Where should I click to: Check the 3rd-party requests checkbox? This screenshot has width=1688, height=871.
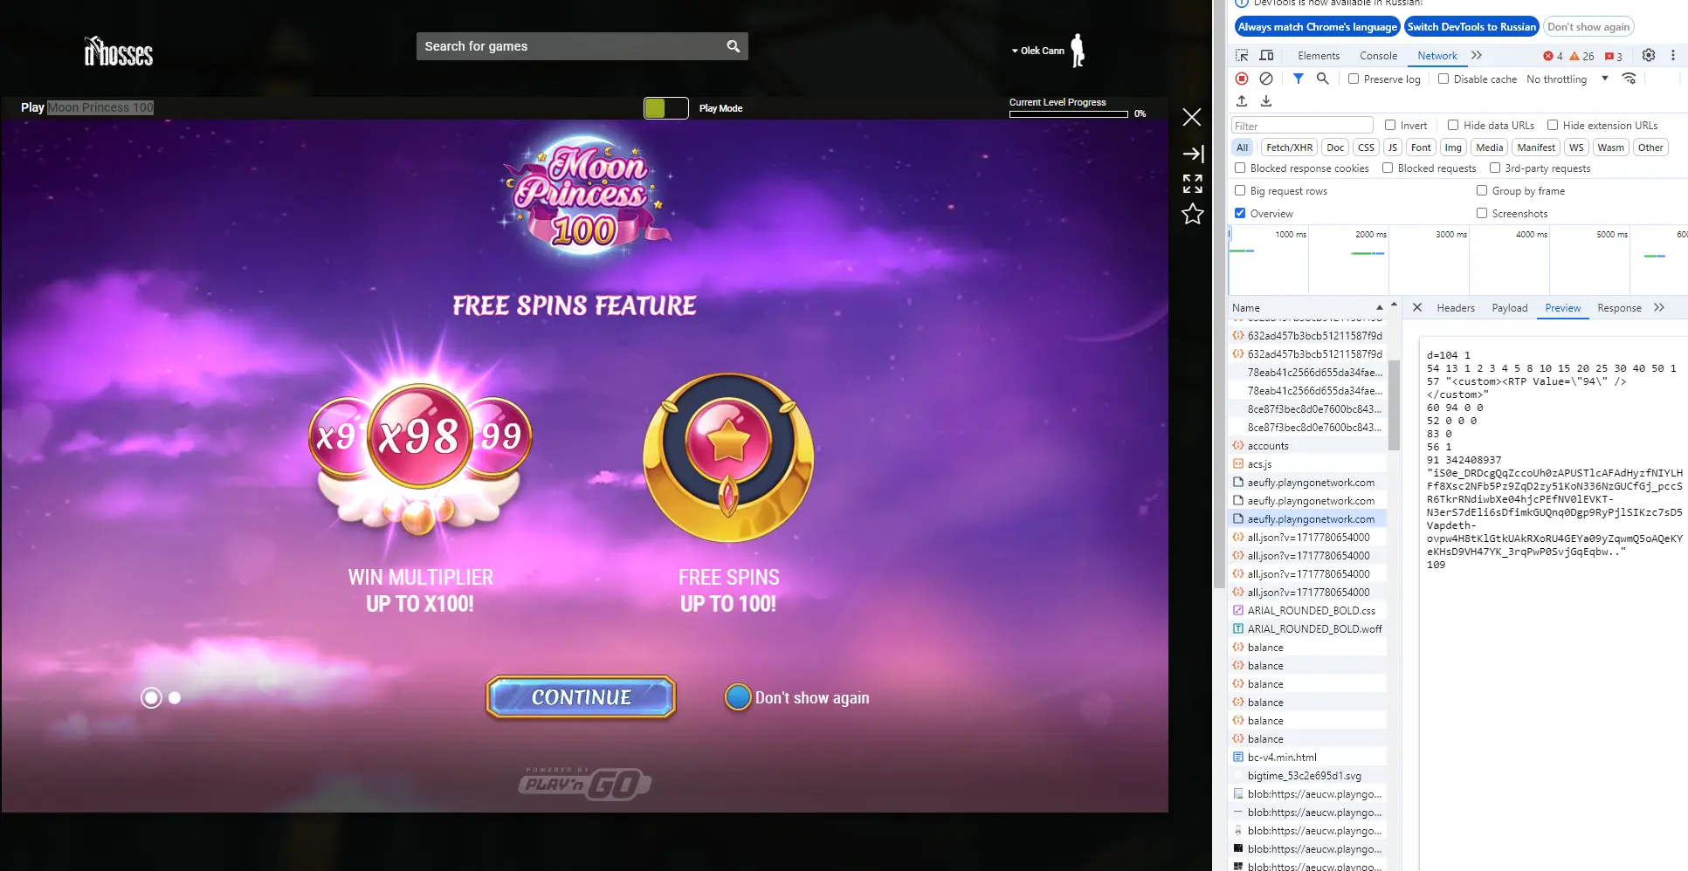(x=1495, y=168)
